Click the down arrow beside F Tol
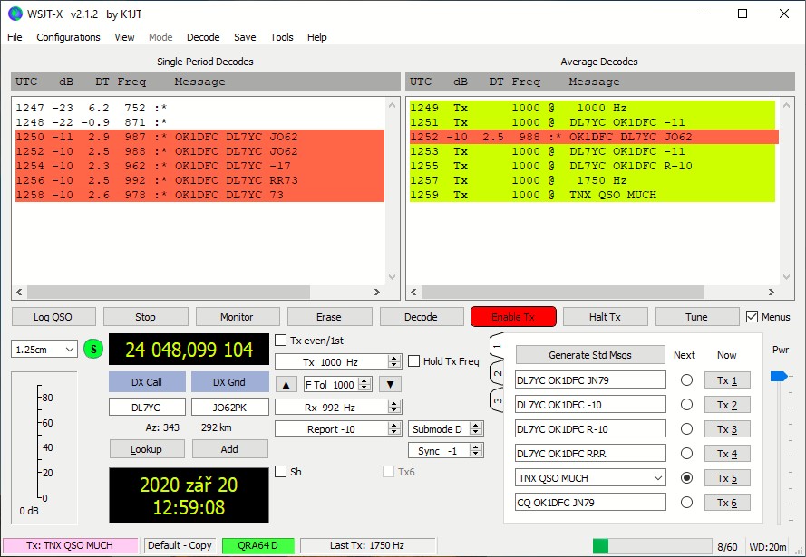The width and height of the screenshot is (806, 557). [389, 384]
